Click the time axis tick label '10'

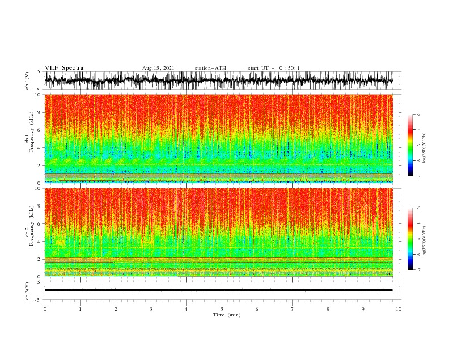click(399, 309)
